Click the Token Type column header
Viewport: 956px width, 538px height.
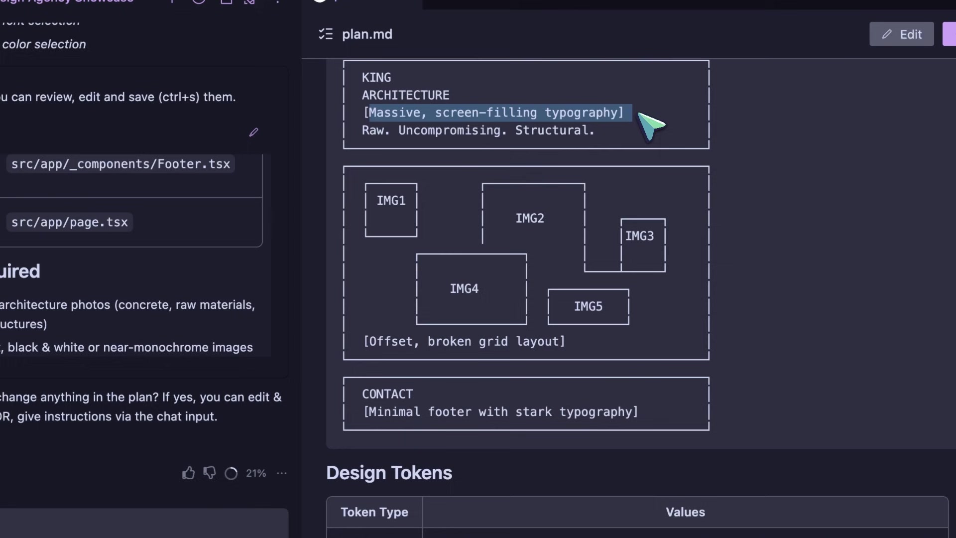click(374, 512)
